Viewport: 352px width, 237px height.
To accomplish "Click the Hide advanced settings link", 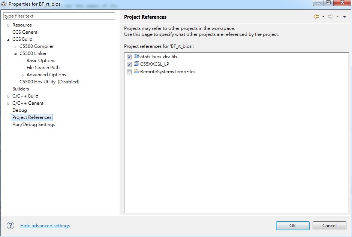I will click(45, 226).
